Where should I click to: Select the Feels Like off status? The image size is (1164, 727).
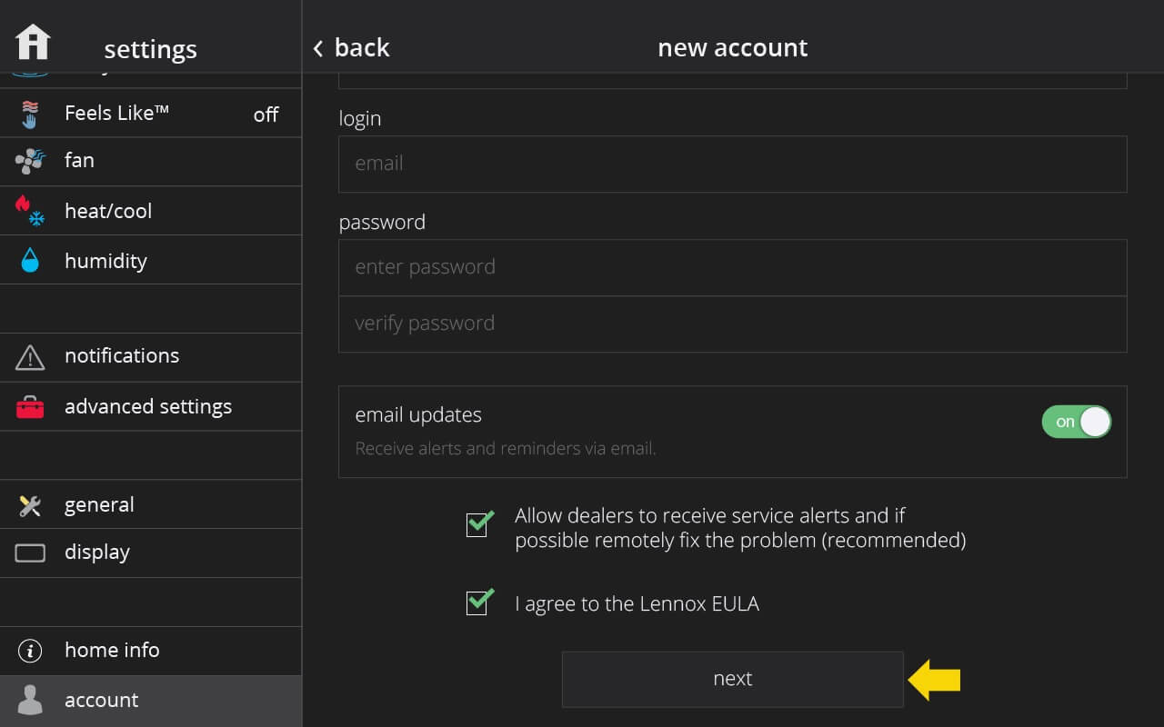click(x=266, y=115)
